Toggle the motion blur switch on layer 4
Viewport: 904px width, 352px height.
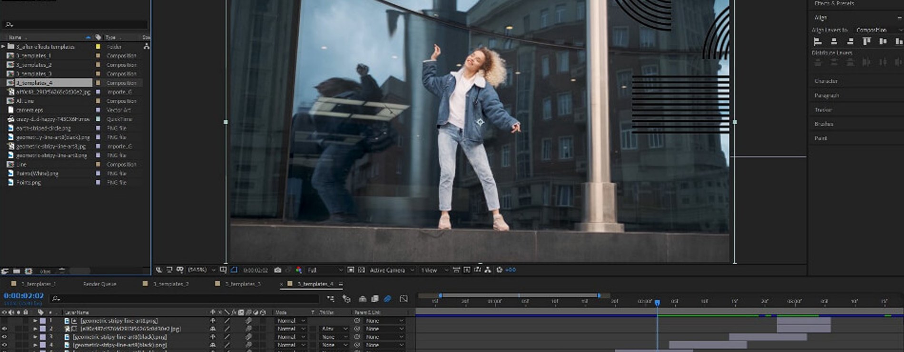click(x=248, y=345)
